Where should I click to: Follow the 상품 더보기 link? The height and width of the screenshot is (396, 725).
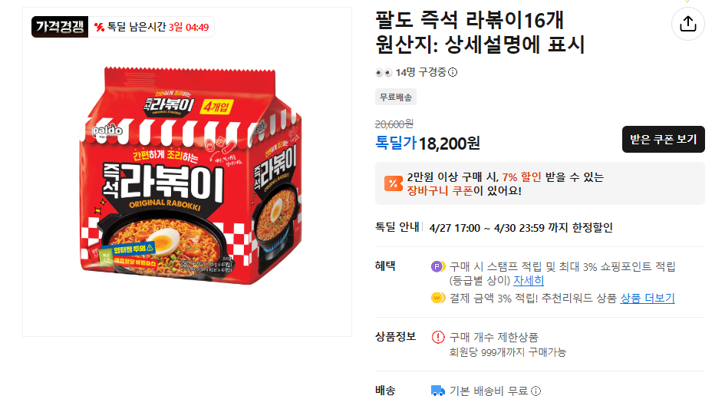pyautogui.click(x=647, y=298)
